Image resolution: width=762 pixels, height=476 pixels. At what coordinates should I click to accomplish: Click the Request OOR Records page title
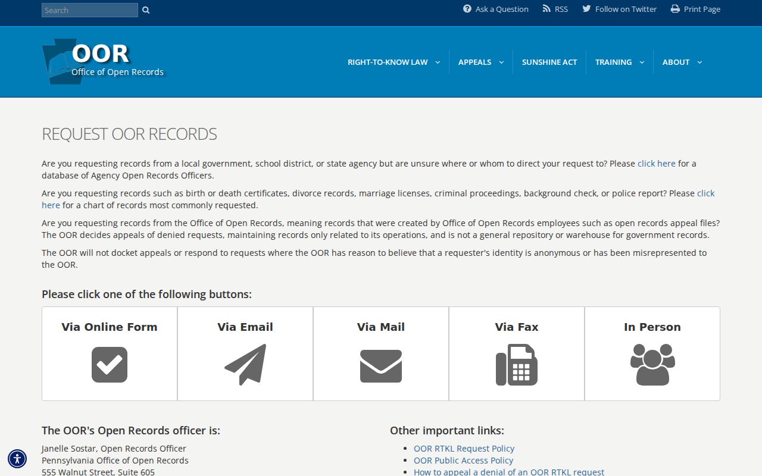129,134
